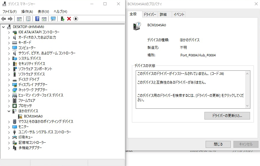Click the 閉じる button

click(x=218, y=144)
